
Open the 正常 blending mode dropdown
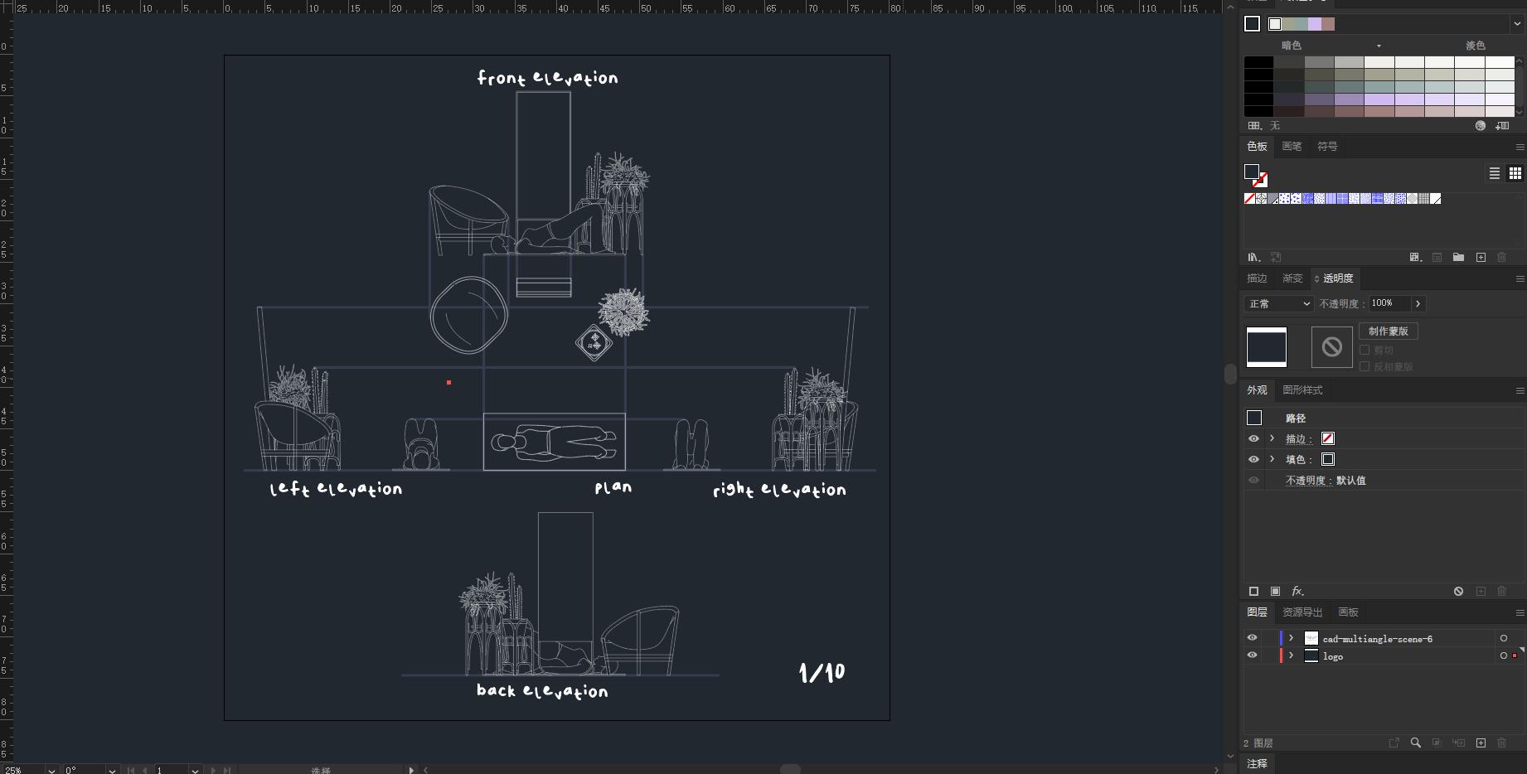pos(1279,303)
